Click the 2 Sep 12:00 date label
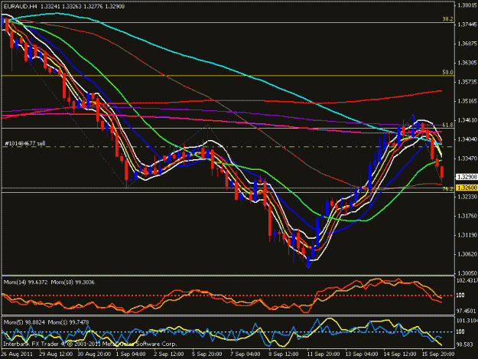Viewport: 478px width, 359px height. click(x=169, y=354)
